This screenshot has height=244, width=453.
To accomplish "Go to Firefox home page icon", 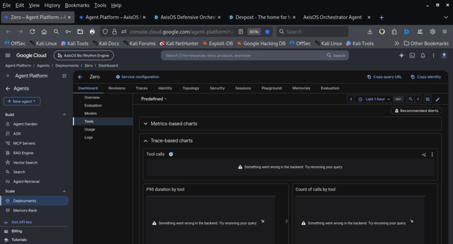I will pyautogui.click(x=44, y=32).
